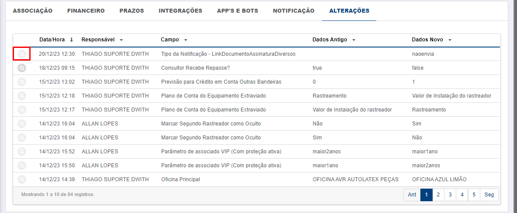This screenshot has height=213, width=517.
Task: Jump to page 5 in pagination
Action: [x=474, y=195]
